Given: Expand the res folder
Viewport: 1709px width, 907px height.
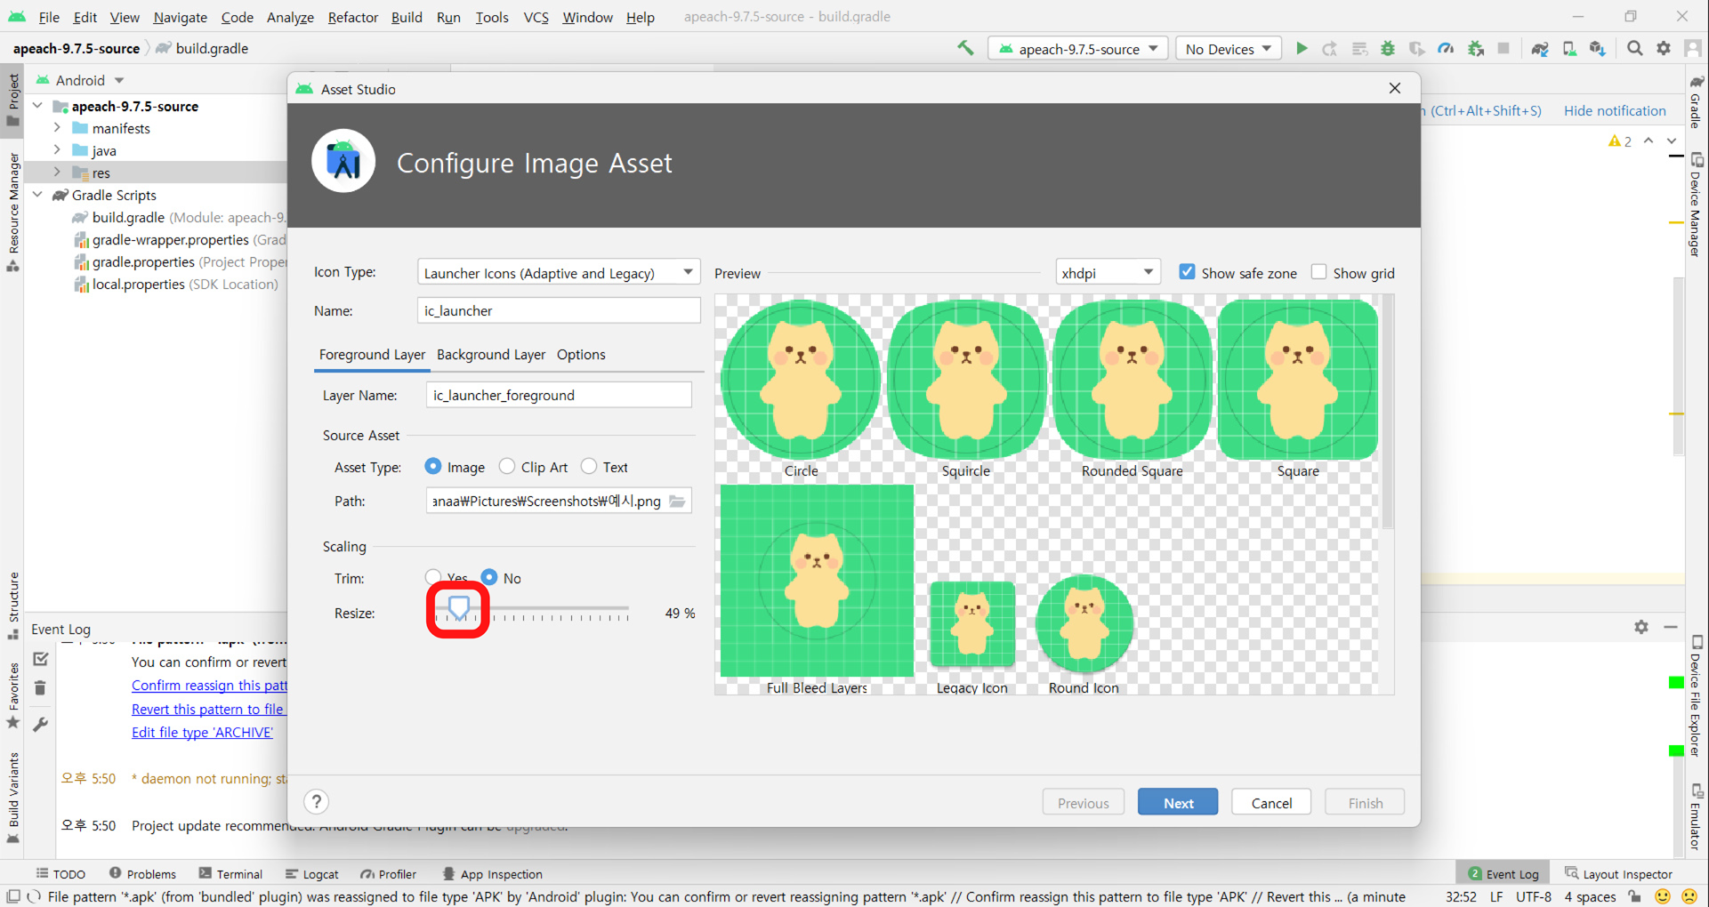Looking at the screenshot, I should [57, 173].
